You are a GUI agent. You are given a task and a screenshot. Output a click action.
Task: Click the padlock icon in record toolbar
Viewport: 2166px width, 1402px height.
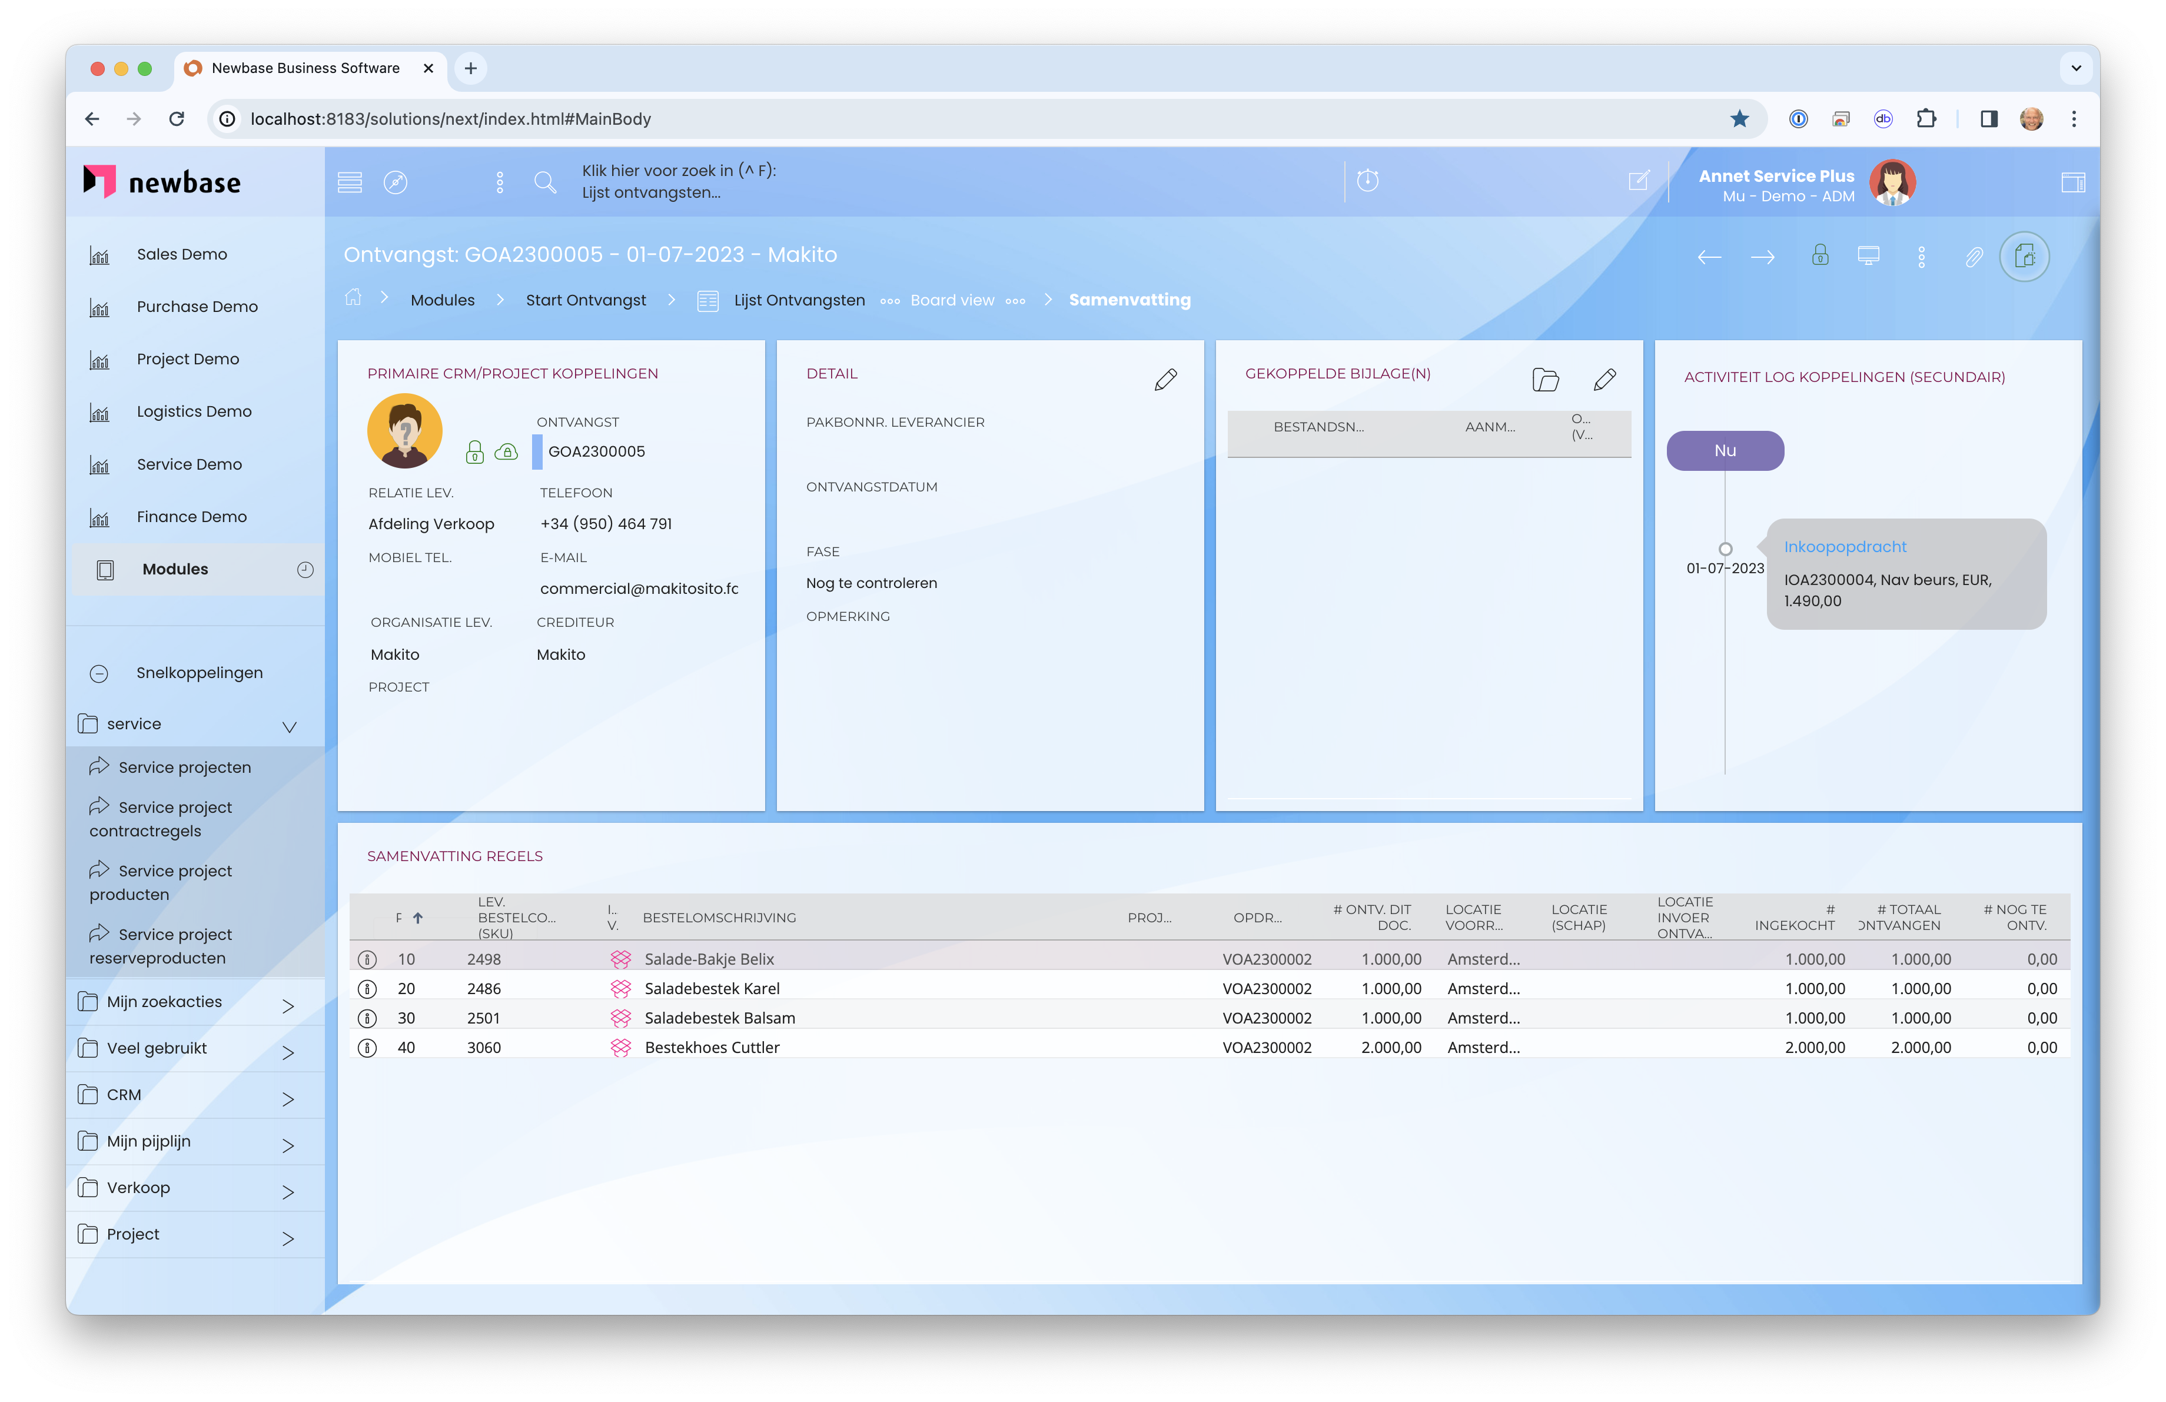coord(1820,255)
